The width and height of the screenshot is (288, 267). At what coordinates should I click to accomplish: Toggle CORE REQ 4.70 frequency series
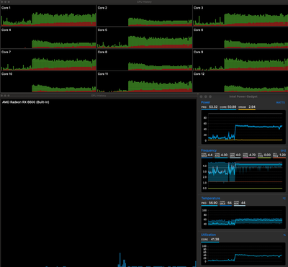coord(249,155)
